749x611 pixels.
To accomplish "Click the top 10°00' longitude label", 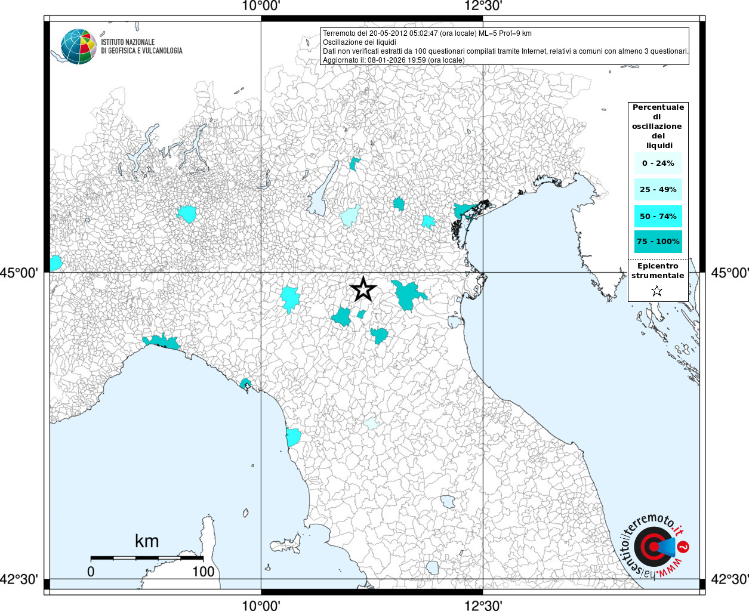I will point(261,7).
